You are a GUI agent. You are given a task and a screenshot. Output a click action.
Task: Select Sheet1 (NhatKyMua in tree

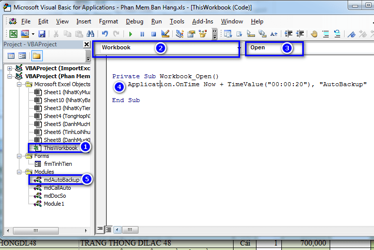[x=62, y=92]
